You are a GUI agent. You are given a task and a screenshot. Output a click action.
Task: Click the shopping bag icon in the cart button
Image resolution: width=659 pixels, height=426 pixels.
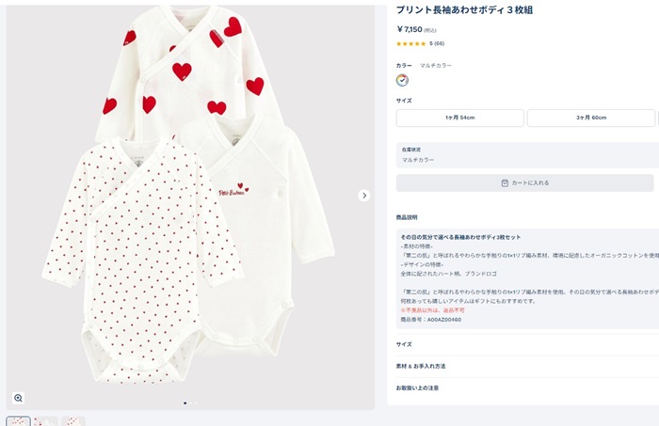(505, 182)
